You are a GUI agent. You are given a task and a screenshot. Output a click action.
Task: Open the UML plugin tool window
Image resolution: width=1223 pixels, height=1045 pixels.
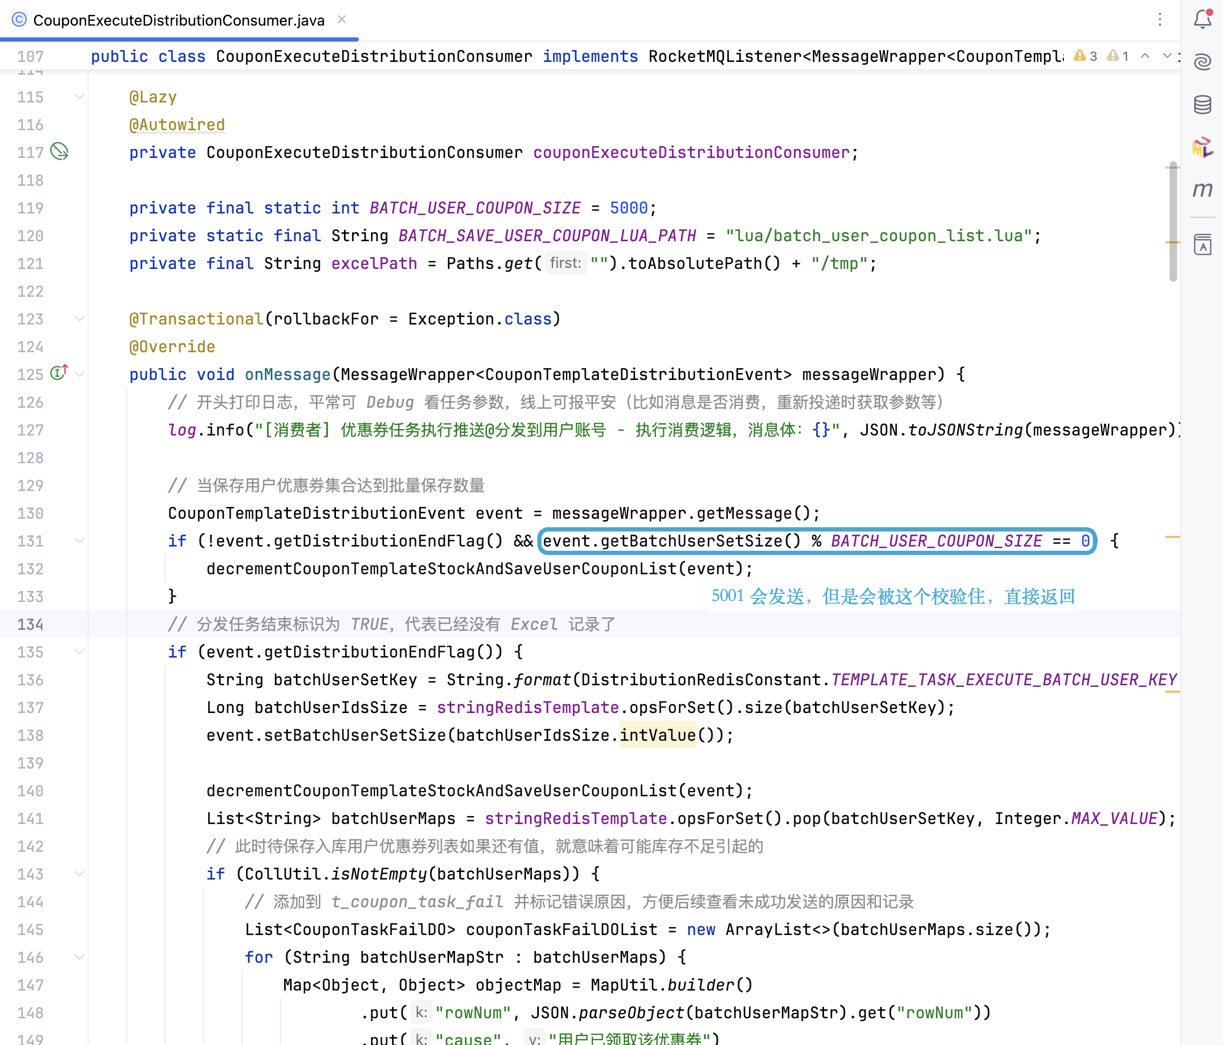click(x=1202, y=147)
